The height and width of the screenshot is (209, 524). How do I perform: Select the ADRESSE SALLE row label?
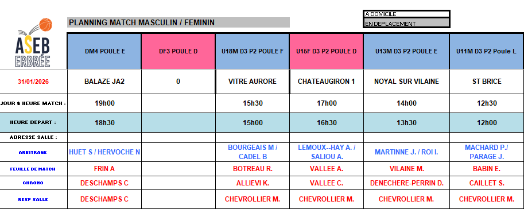[33, 137]
